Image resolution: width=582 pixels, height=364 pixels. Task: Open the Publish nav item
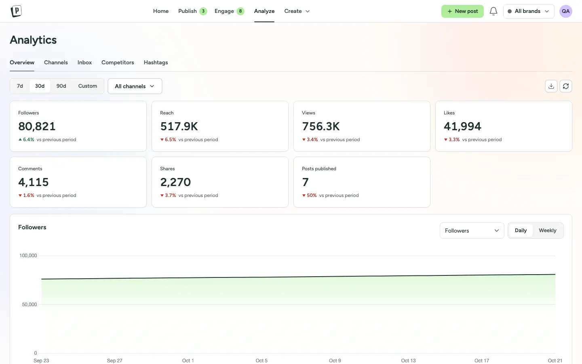click(x=188, y=11)
